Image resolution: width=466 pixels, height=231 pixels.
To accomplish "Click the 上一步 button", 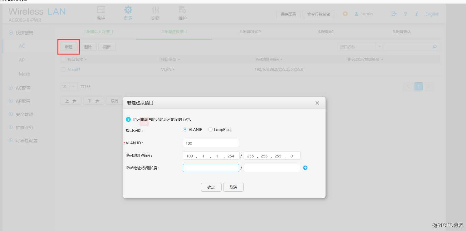I will [x=71, y=101].
